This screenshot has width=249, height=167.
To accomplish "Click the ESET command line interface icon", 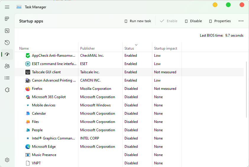I will 28,64.
